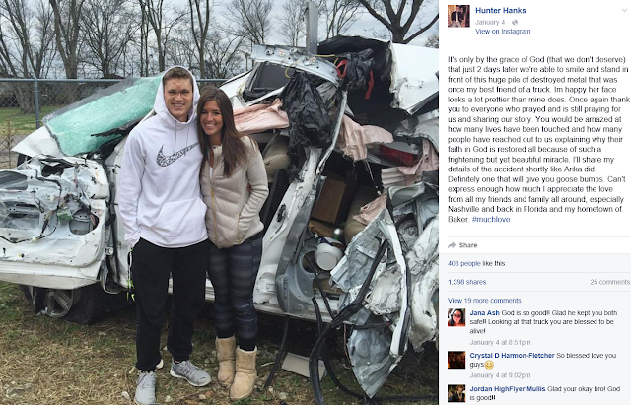Click the Hunter Hanks name link
Image resolution: width=631 pixels, height=405 pixels.
tap(500, 11)
